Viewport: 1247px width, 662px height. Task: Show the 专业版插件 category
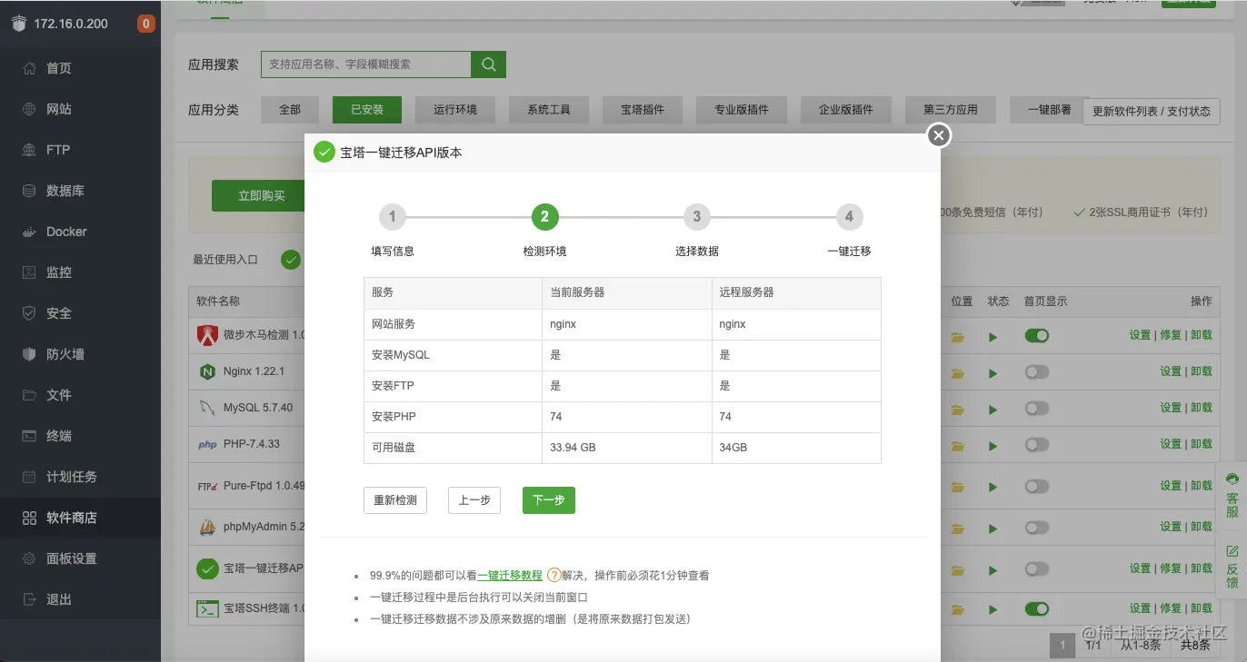point(742,110)
